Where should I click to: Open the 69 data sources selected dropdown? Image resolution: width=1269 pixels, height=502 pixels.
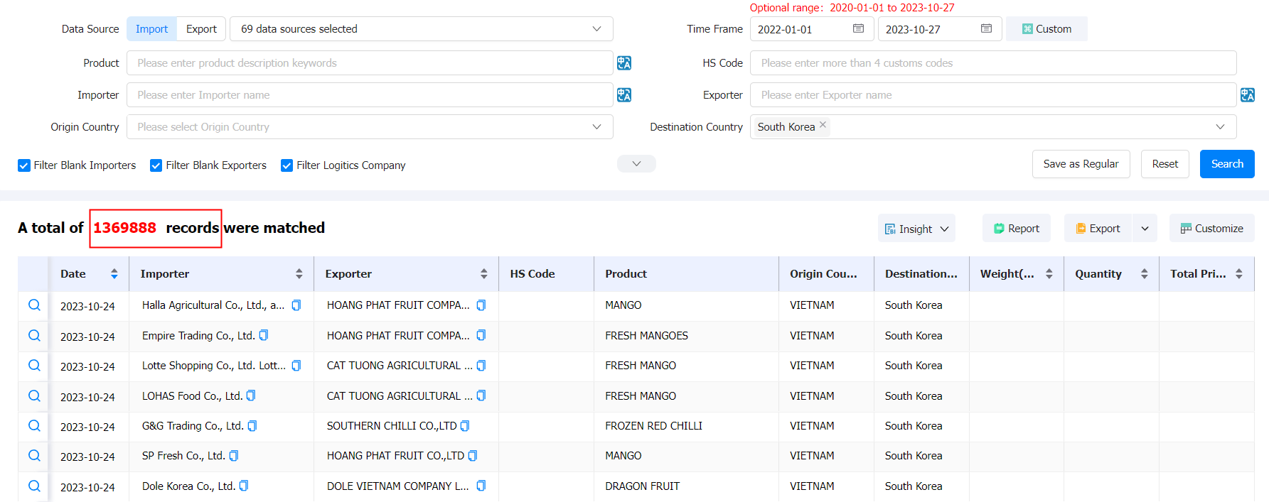422,29
